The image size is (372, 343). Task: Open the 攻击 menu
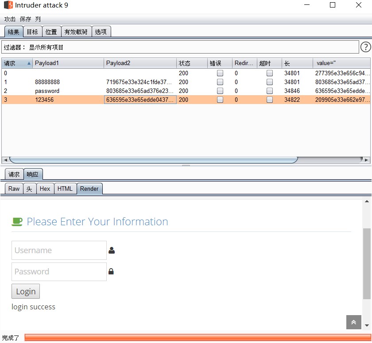pos(10,19)
